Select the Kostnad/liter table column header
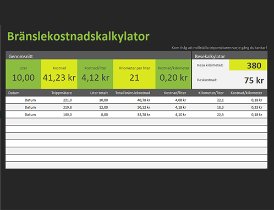Image resolution: width=274 pixels, height=210 pixels. point(175,93)
